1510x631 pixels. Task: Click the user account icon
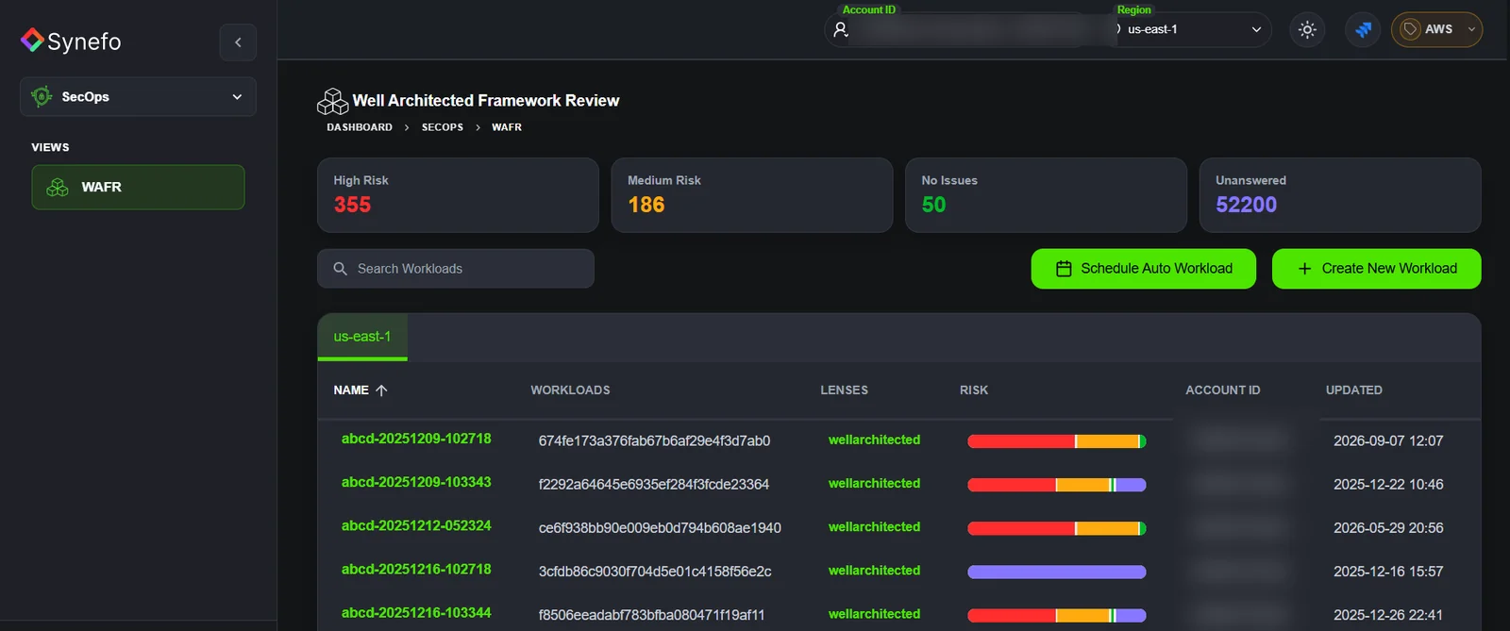[841, 29]
